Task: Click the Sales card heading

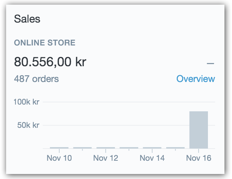Action: click(x=27, y=19)
